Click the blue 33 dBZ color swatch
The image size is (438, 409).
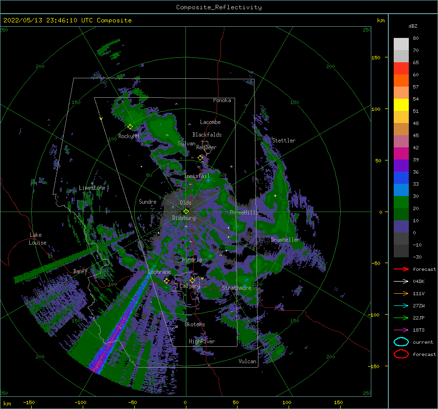[401, 178]
